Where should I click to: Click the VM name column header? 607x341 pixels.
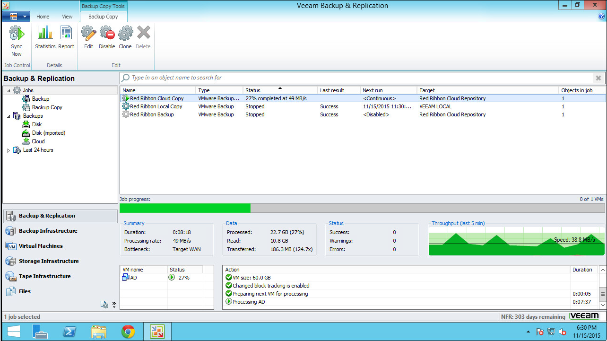144,270
